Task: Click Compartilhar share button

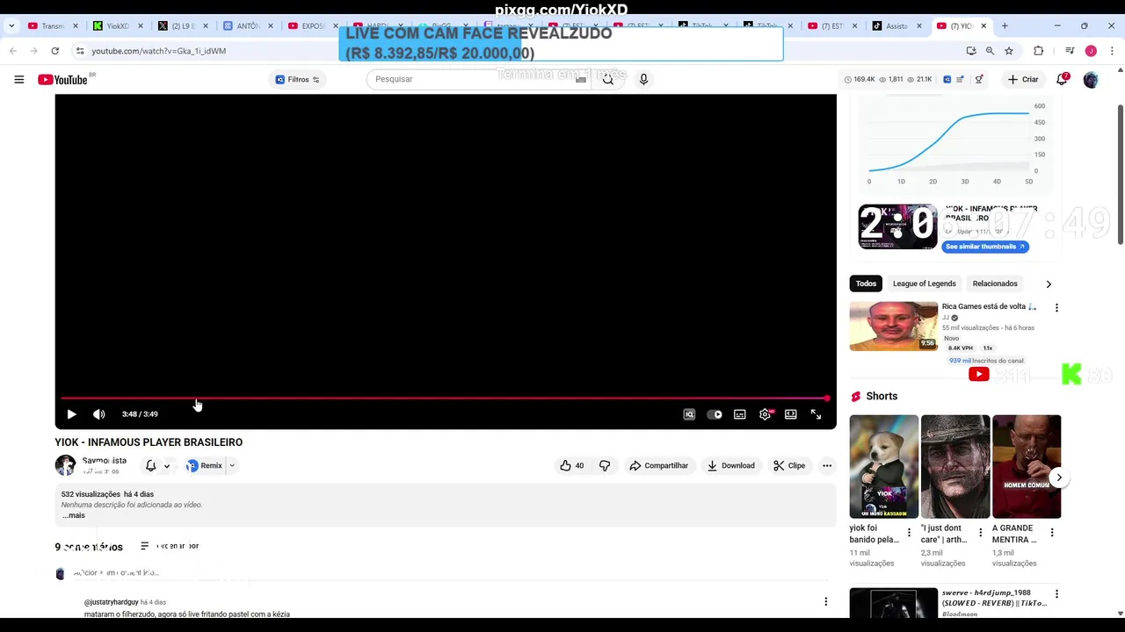Action: click(659, 465)
